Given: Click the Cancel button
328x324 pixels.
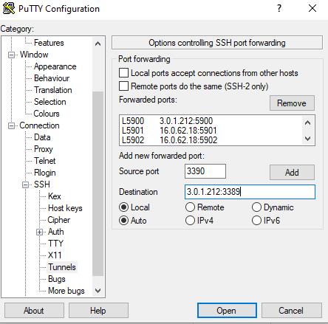Looking at the screenshot, I should [x=291, y=311].
